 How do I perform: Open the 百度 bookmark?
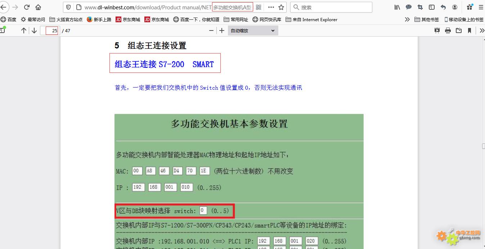[9, 19]
